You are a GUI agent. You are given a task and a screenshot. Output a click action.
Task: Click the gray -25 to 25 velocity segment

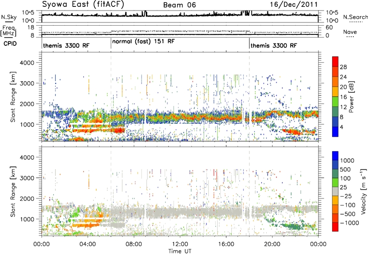coord(335,192)
